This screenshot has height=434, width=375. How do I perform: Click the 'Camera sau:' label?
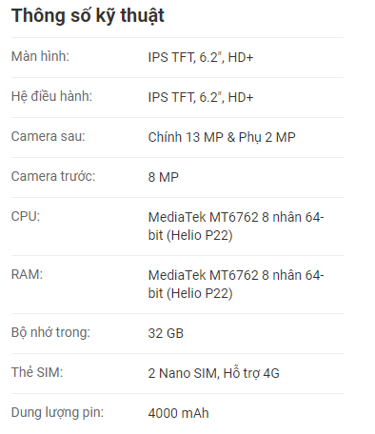(49, 136)
